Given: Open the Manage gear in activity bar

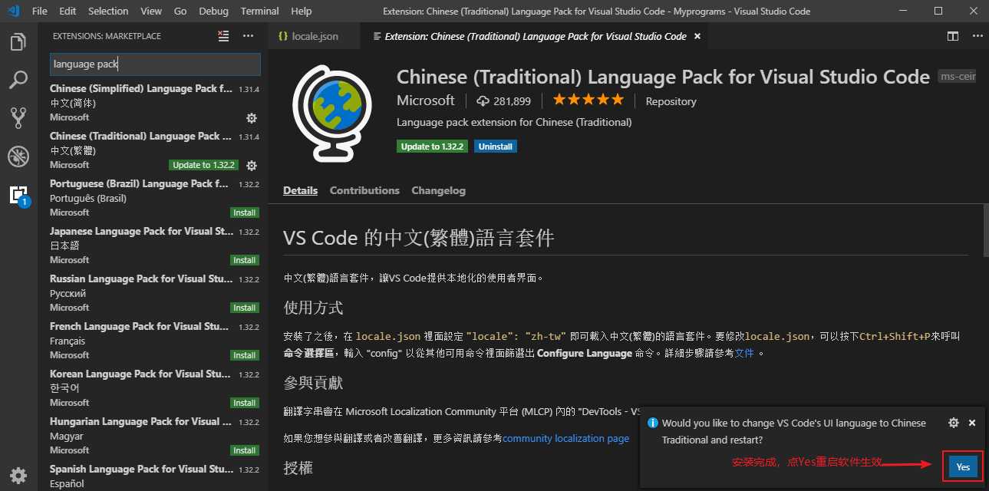Looking at the screenshot, I should pos(18,475).
